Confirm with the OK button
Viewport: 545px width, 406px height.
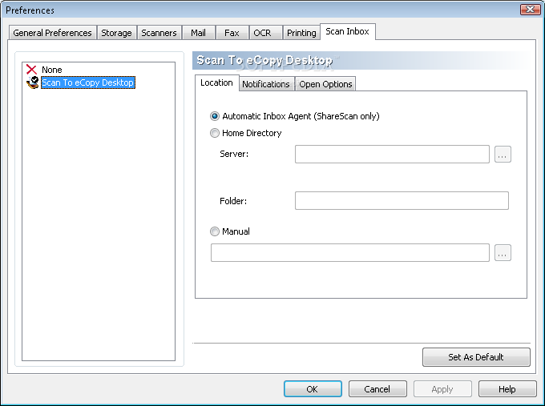point(313,389)
